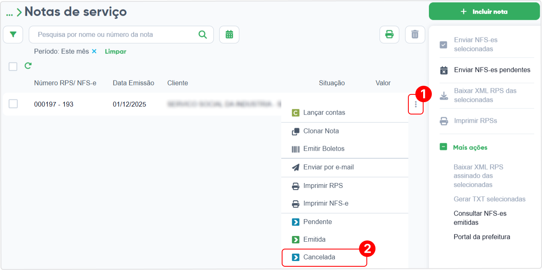Tick the select-all checkbox above the list

click(13, 66)
